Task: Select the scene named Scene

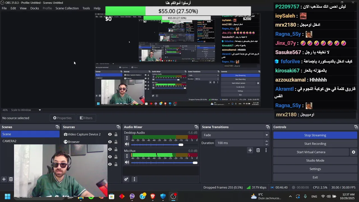Action: click(x=30, y=134)
